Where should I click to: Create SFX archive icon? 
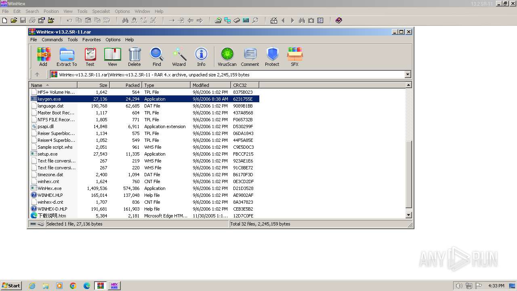pyautogui.click(x=295, y=57)
